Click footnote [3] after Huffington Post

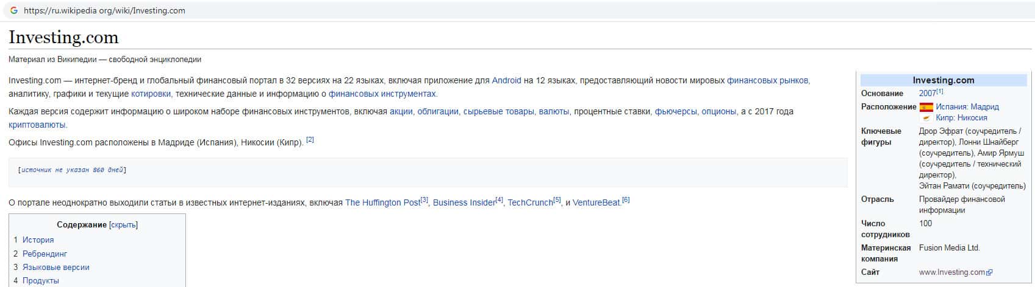click(x=424, y=199)
